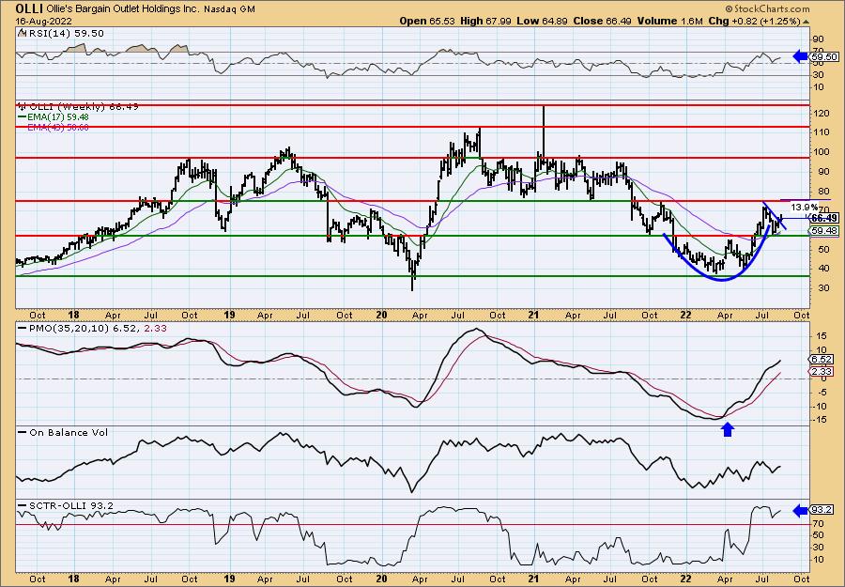
Task: Click the PMO(35,20,10) 6.52, 2.33 label
Action: point(97,328)
